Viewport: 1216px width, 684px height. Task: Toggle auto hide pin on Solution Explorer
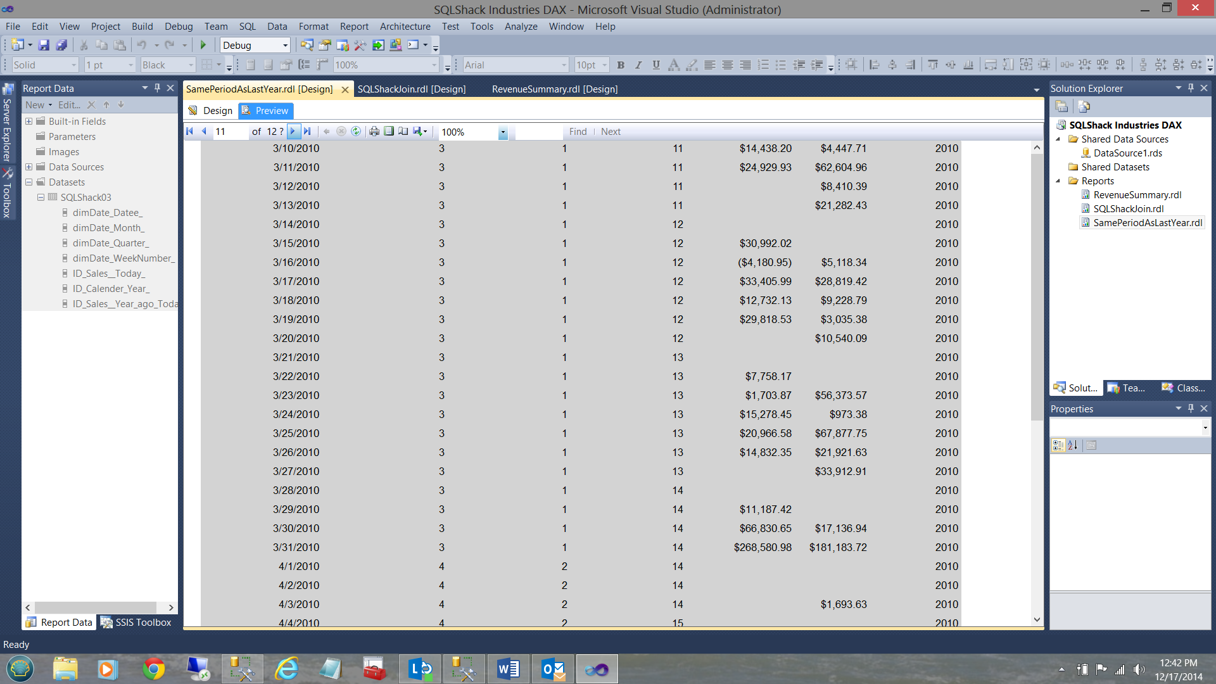click(1191, 88)
